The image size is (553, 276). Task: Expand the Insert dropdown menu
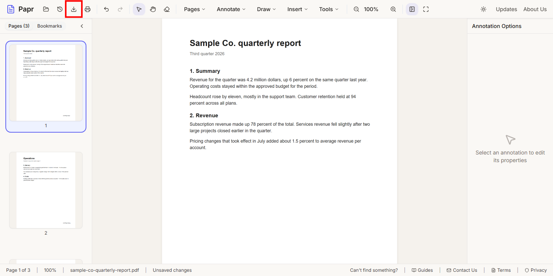click(298, 9)
